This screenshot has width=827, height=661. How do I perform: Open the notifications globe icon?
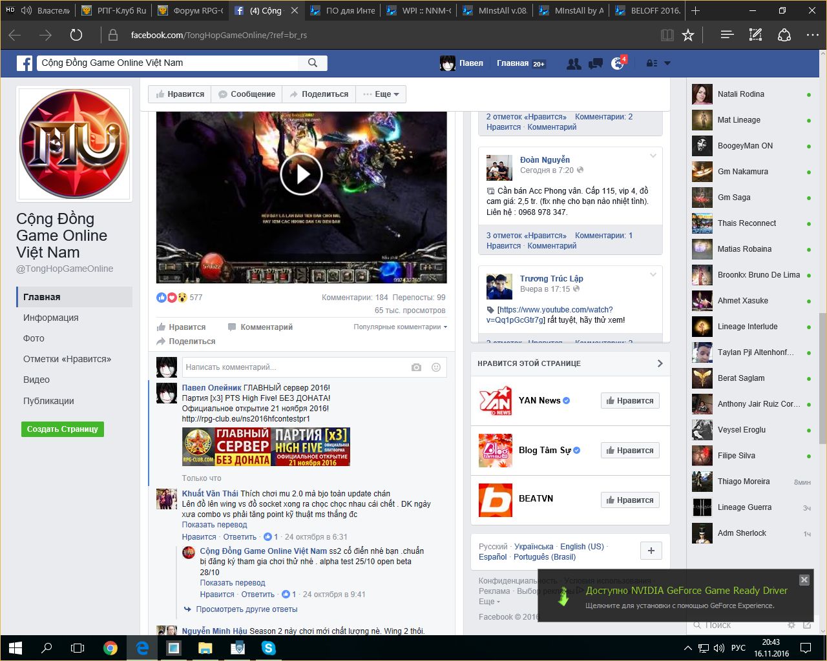point(618,63)
